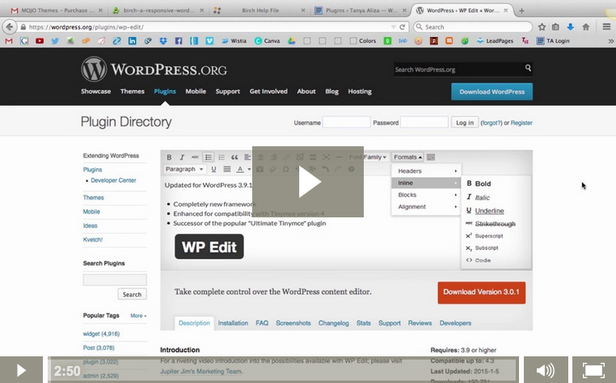Open the Themes nav item in the header
The width and height of the screenshot is (616, 383).
133,91
